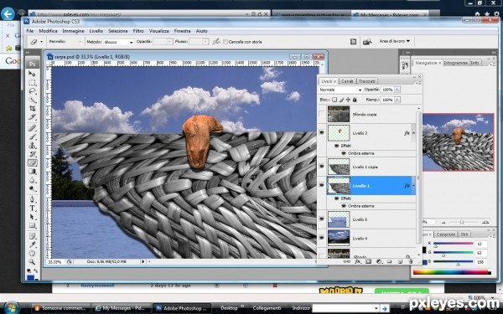Select the Healing Brush tool
The width and height of the screenshot is (503, 314).
[32, 128]
